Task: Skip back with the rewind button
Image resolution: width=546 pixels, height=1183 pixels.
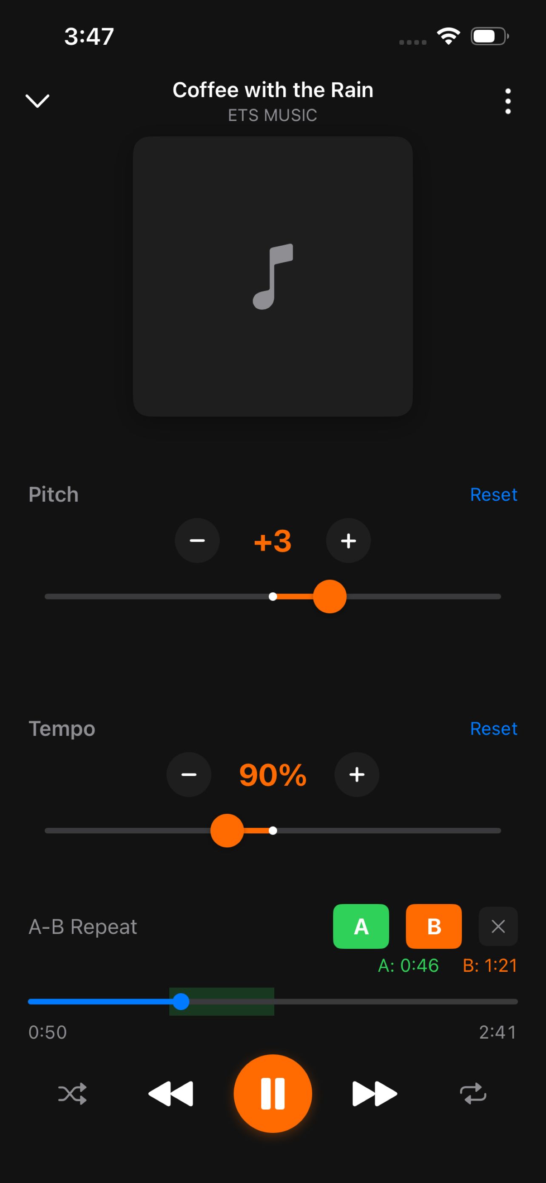Action: (x=171, y=1094)
